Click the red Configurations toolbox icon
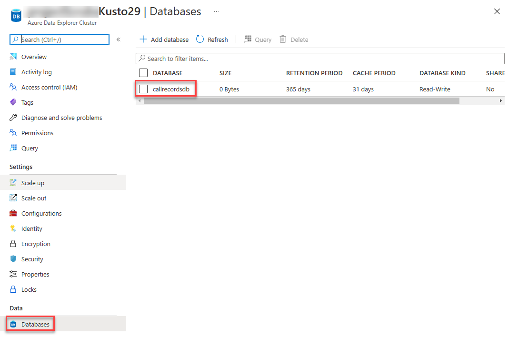508x337 pixels. [x=13, y=213]
